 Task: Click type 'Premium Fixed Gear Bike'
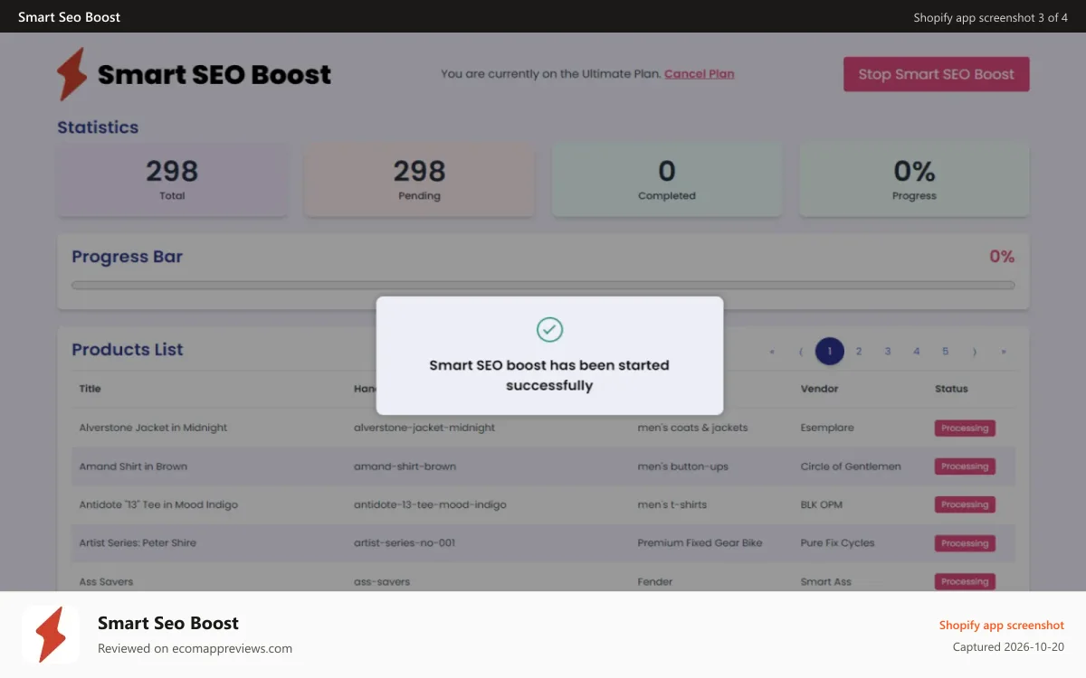tap(700, 543)
